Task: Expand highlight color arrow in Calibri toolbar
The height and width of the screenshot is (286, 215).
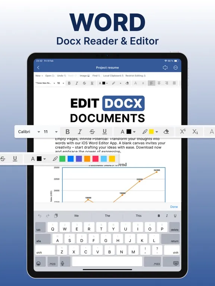Action: (x=157, y=132)
